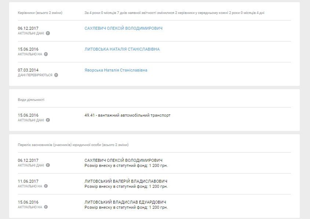310x219 pixels.
Task: Click founder name ЛИТОВСЬКИЙ ВЛАДИСЛАВ ЕДУАРДОВИЧ
Action: pyautogui.click(x=125, y=202)
